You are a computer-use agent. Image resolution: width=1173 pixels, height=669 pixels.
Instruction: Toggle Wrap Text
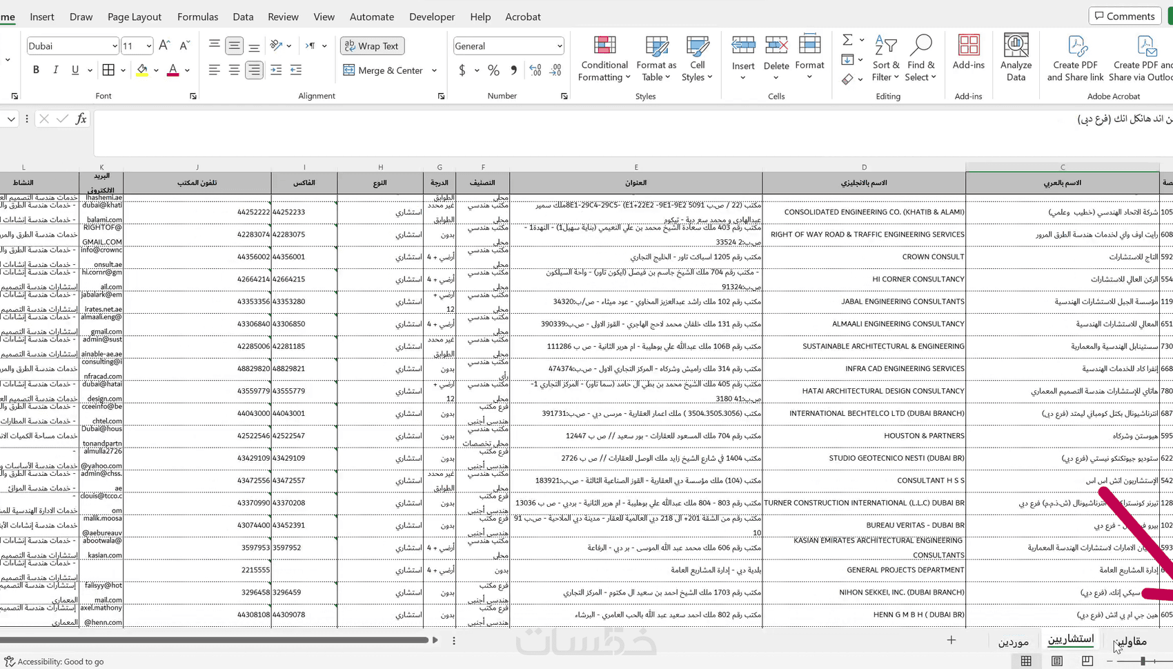pyautogui.click(x=372, y=46)
